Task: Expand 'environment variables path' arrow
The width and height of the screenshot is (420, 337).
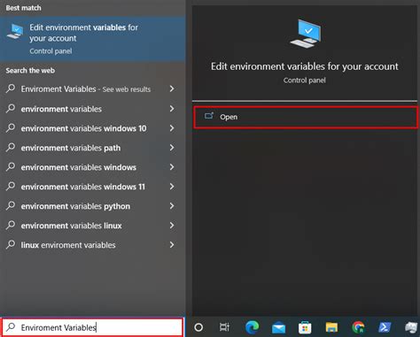Action: (x=172, y=148)
